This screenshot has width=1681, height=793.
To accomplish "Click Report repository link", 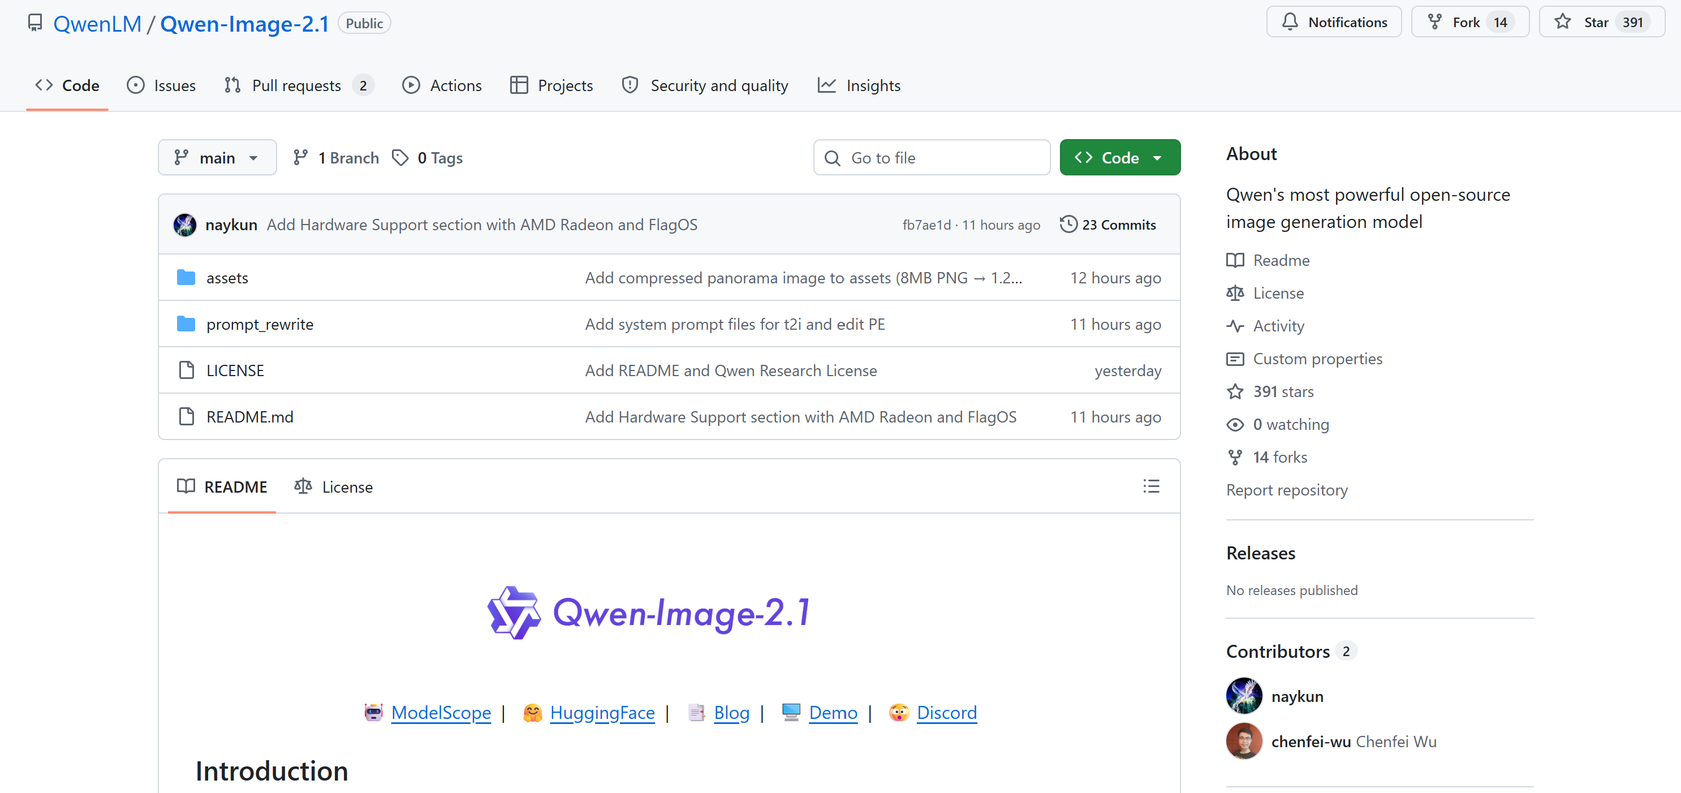I will 1287,490.
